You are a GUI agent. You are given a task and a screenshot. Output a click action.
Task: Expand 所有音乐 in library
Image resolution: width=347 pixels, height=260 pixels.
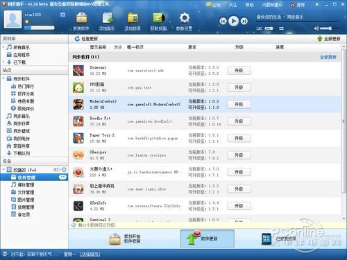pos(3,47)
